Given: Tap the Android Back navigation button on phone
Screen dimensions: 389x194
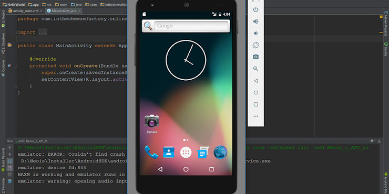Looking at the screenshot, I should [160, 169].
